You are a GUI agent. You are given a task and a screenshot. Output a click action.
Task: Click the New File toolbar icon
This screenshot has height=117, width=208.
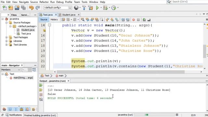[x=5, y=8]
